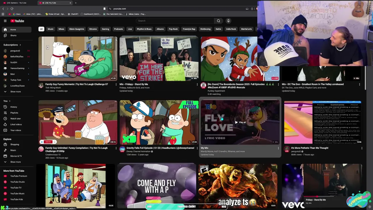The height and width of the screenshot is (210, 373).
Task: Open options for Family Guy Funny Moments video
Action: [116, 84]
